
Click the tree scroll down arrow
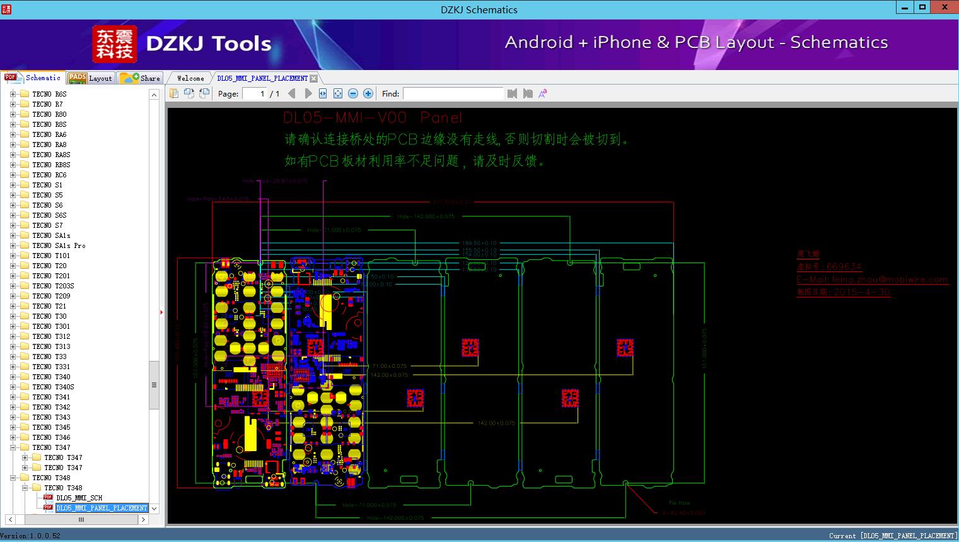(154, 509)
